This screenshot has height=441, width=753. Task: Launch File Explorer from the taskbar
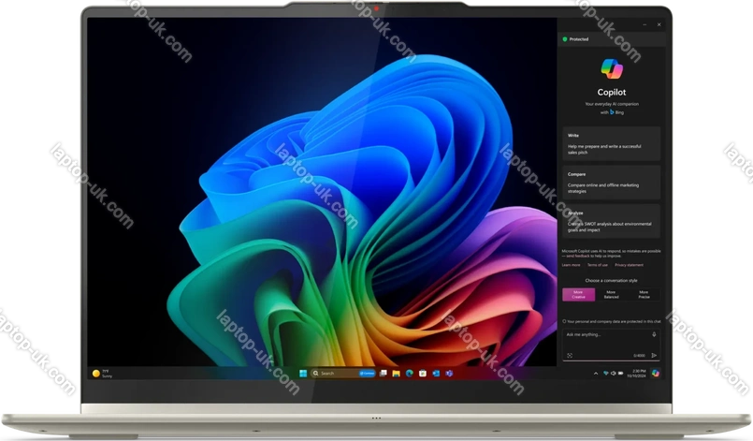coord(397,374)
